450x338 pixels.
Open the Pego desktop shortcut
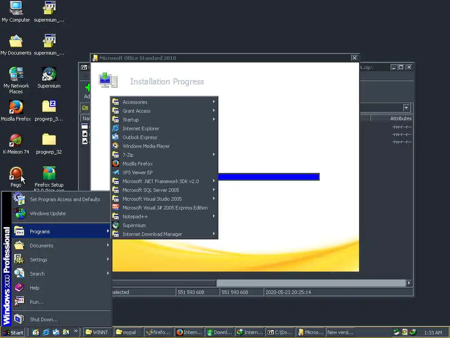pos(16,177)
